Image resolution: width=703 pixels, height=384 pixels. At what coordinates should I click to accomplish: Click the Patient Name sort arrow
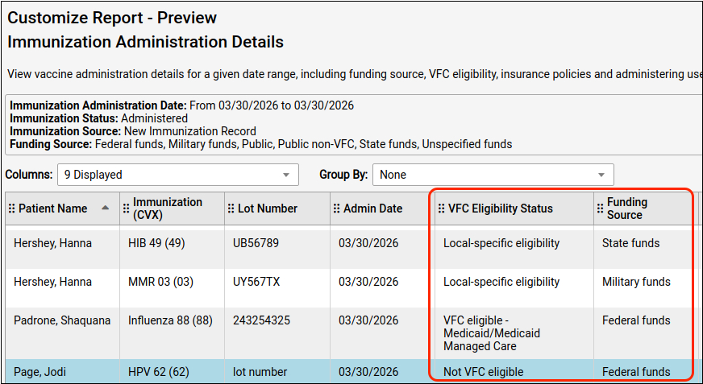(105, 209)
